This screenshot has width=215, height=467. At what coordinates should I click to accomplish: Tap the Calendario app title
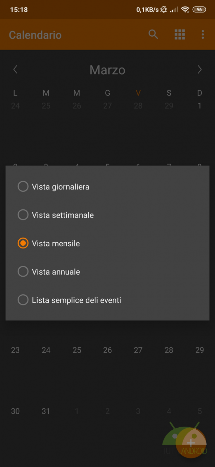click(x=35, y=35)
